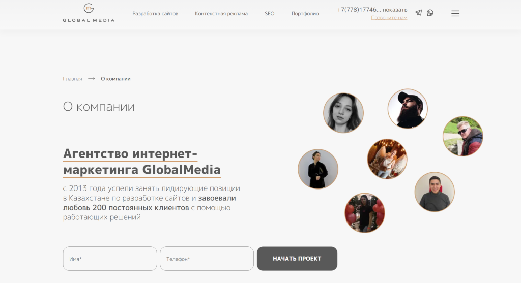This screenshot has width=521, height=283.
Task: Go to Главная breadcrumb
Action: (72, 79)
